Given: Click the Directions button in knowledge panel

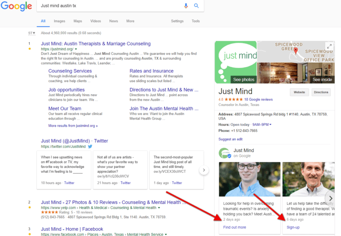Looking at the screenshot, I should 321,92.
